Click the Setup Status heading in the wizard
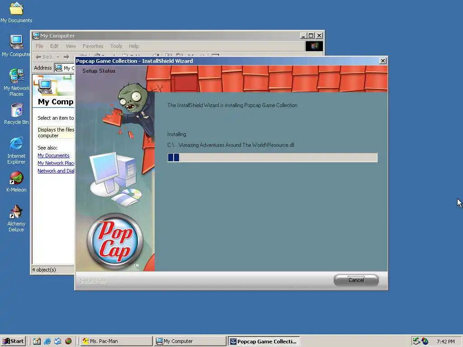463x347 pixels. click(99, 71)
